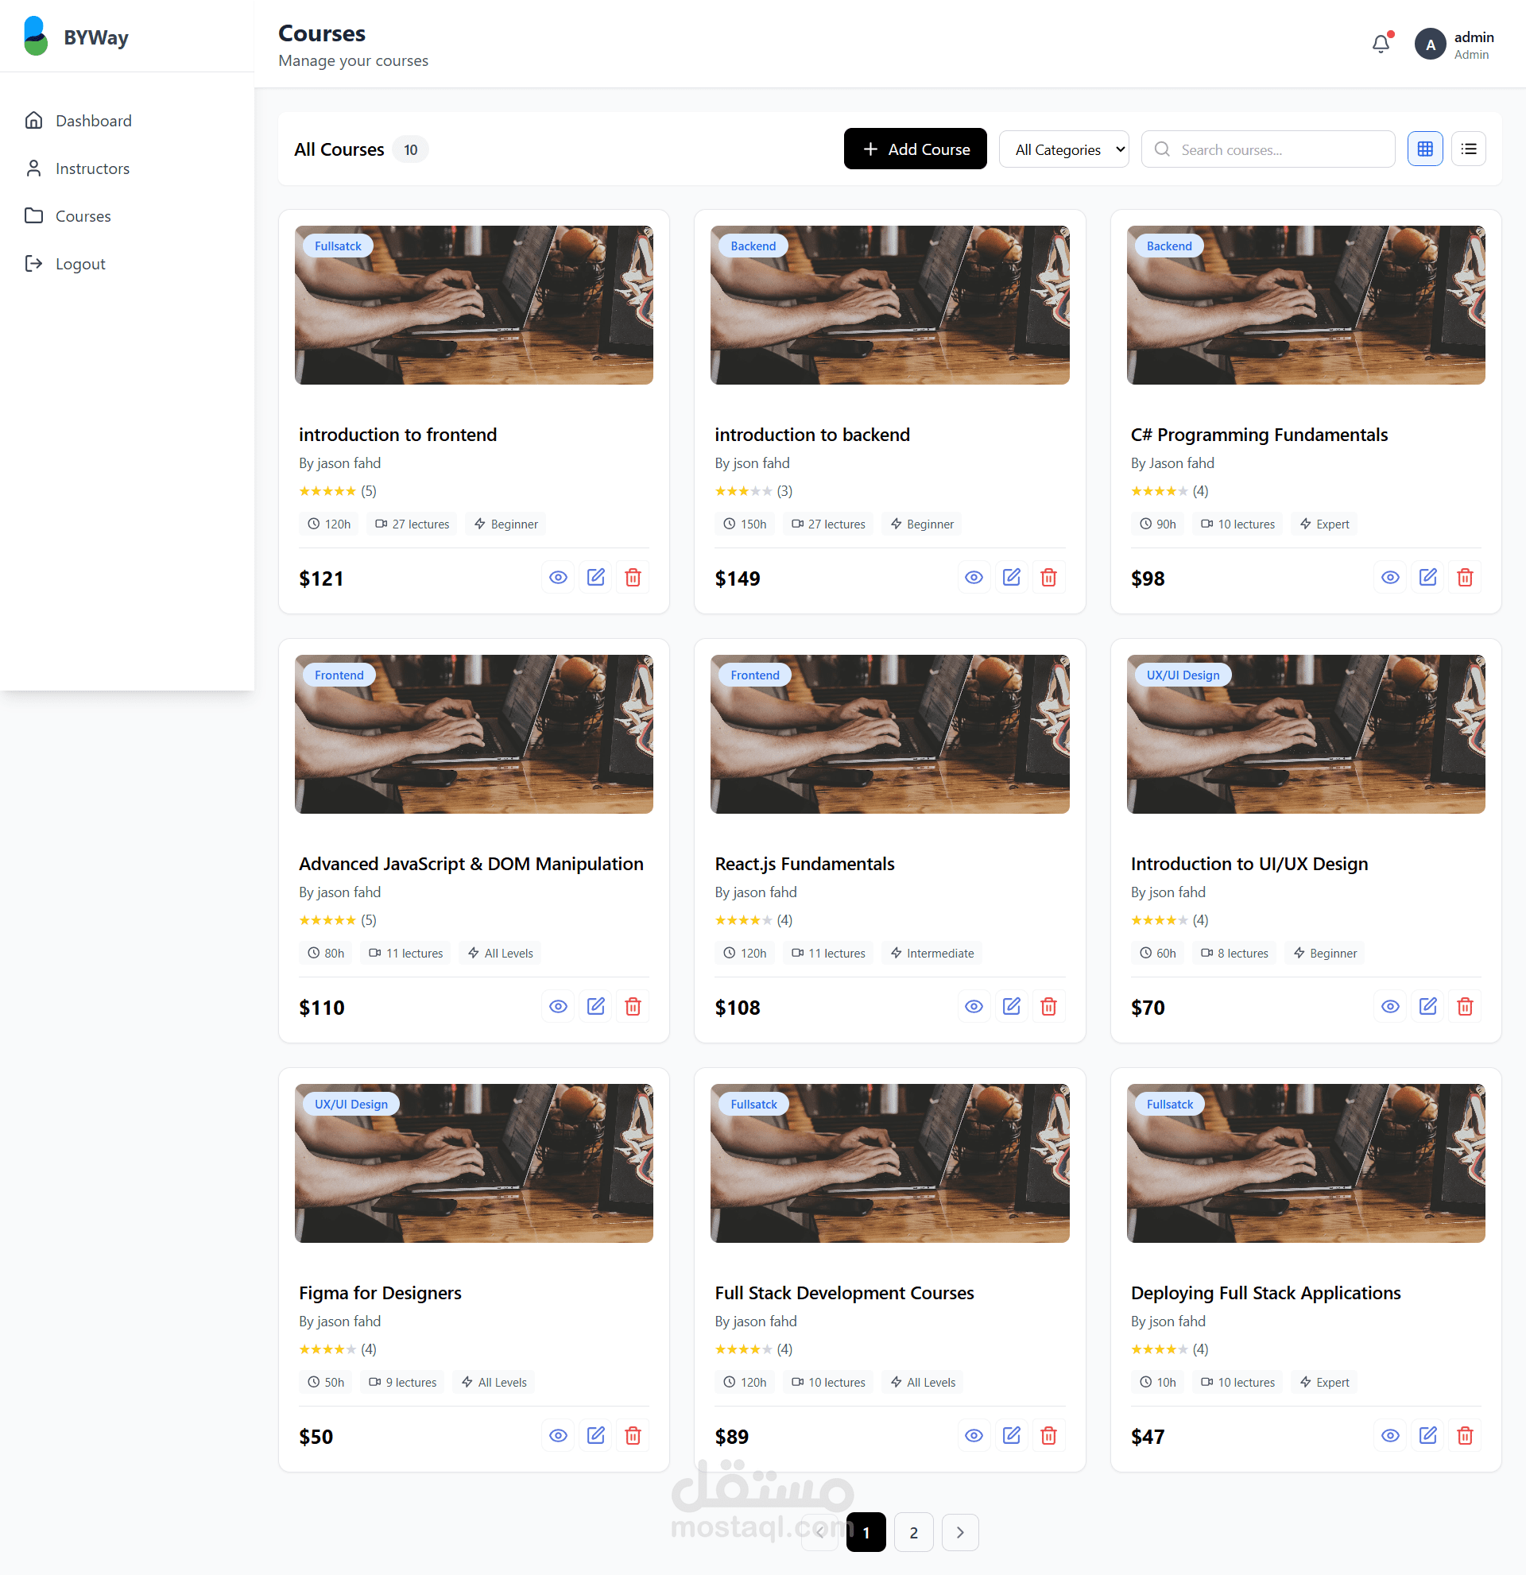
Task: Open the Dashboard sidebar menu item
Action: 93,121
